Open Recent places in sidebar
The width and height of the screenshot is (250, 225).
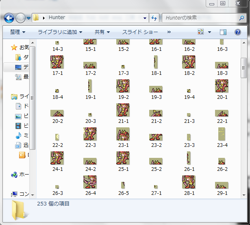click(22, 77)
